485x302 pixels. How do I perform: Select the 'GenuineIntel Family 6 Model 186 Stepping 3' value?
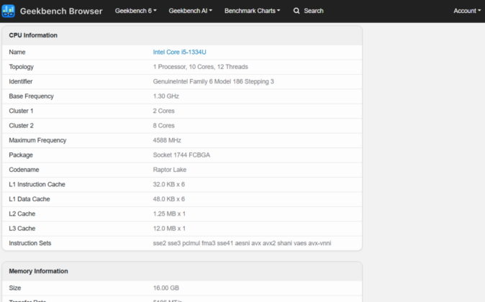pos(214,81)
